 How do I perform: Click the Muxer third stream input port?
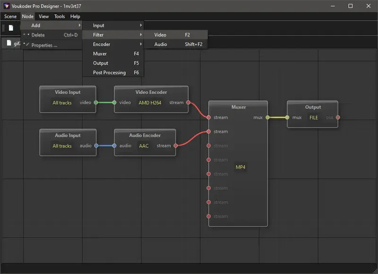pyautogui.click(x=209, y=146)
